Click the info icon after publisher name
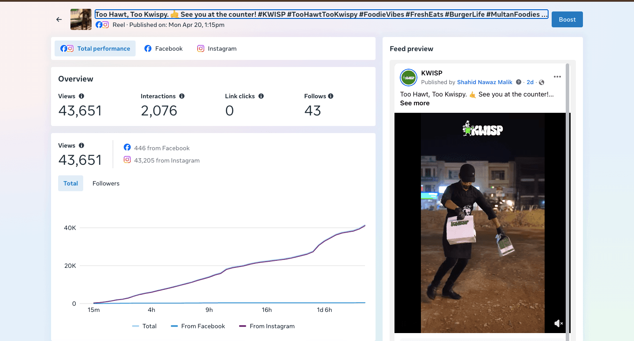The width and height of the screenshot is (634, 341). [x=519, y=82]
